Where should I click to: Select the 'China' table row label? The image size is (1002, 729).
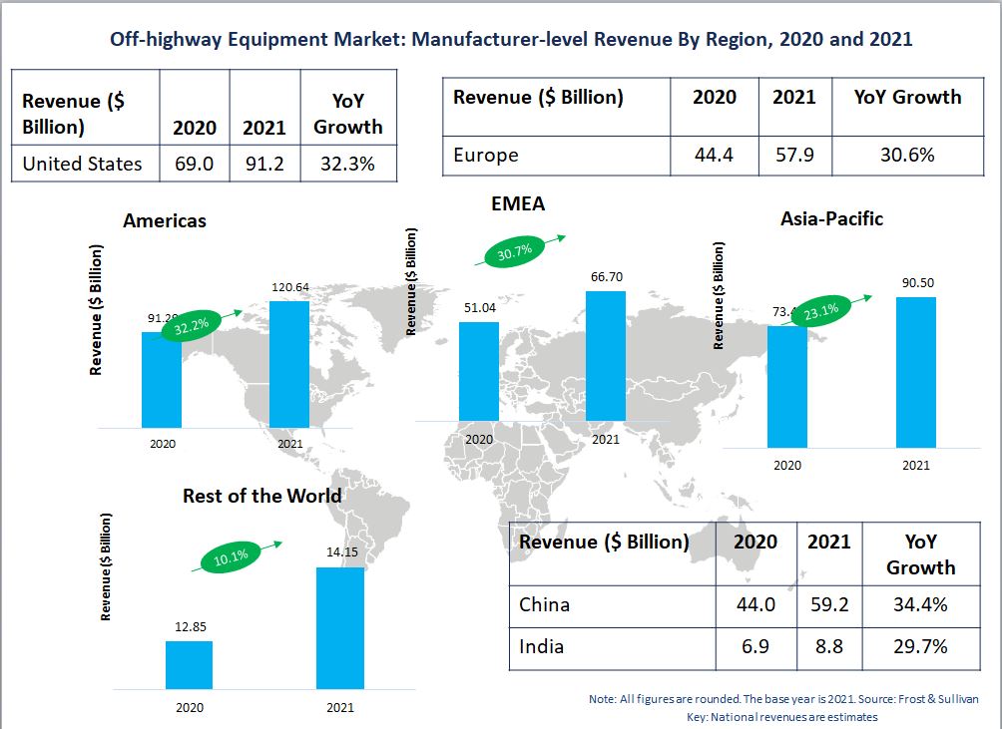pos(544,604)
